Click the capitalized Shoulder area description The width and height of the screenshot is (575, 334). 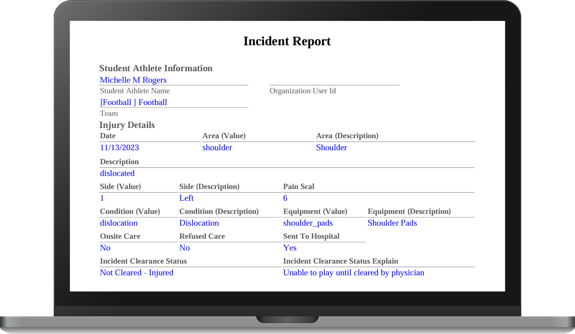pyautogui.click(x=331, y=147)
